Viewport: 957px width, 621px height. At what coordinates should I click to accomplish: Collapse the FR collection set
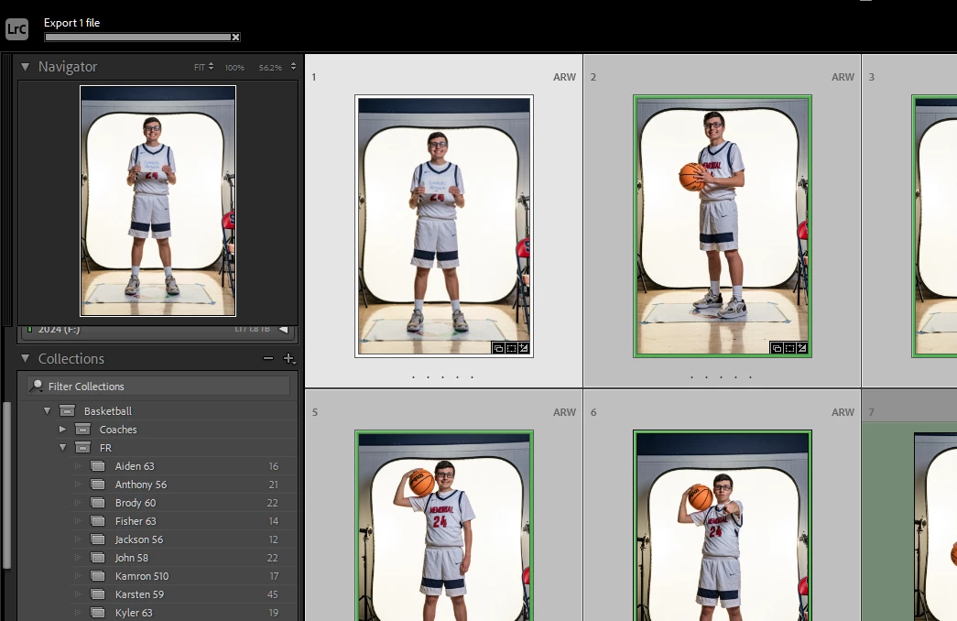[x=62, y=448]
